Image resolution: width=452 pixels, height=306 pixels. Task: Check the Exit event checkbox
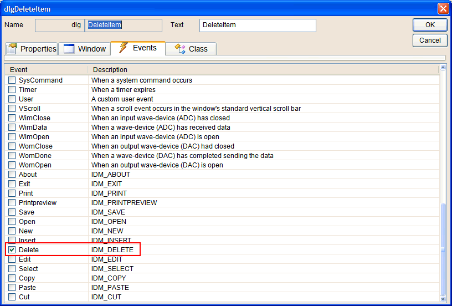point(12,183)
